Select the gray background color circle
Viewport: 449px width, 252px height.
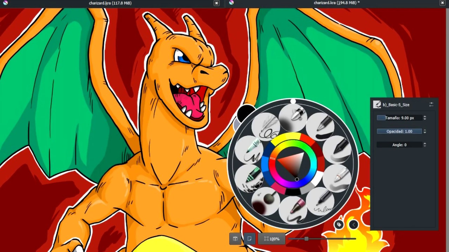point(237,125)
